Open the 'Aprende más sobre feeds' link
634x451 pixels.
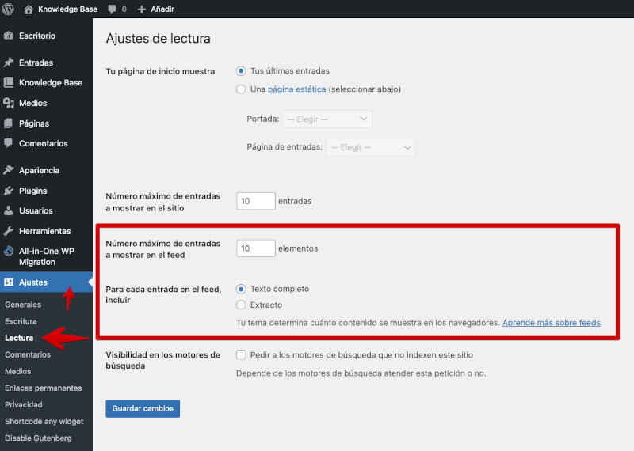552,323
